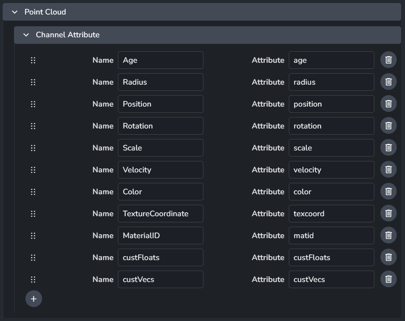Click trash icon for Velocity row
405x321 pixels.
click(x=388, y=170)
